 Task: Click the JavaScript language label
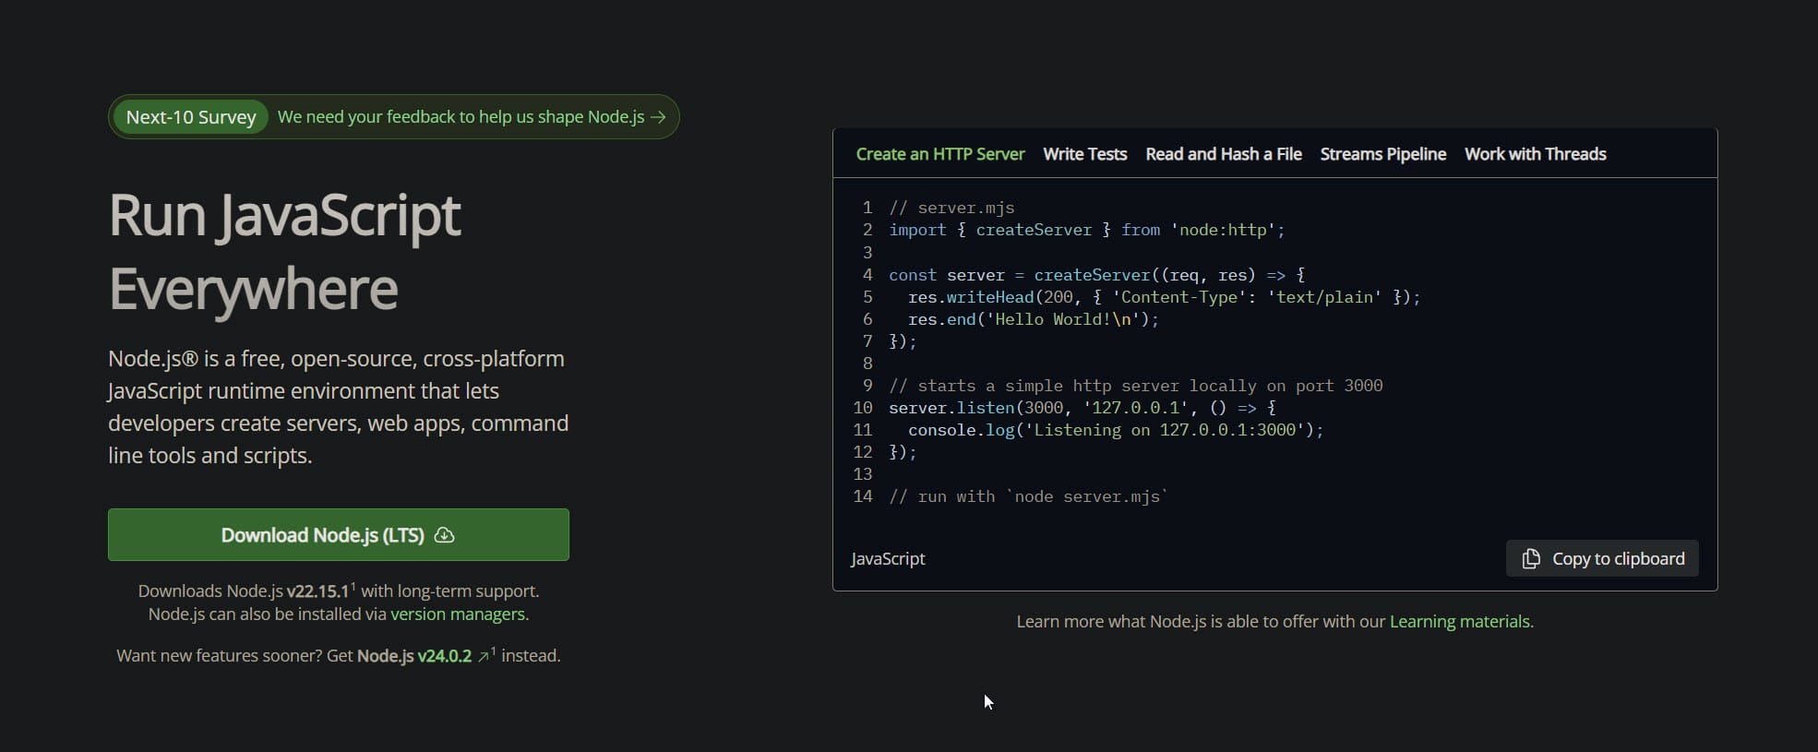888,559
